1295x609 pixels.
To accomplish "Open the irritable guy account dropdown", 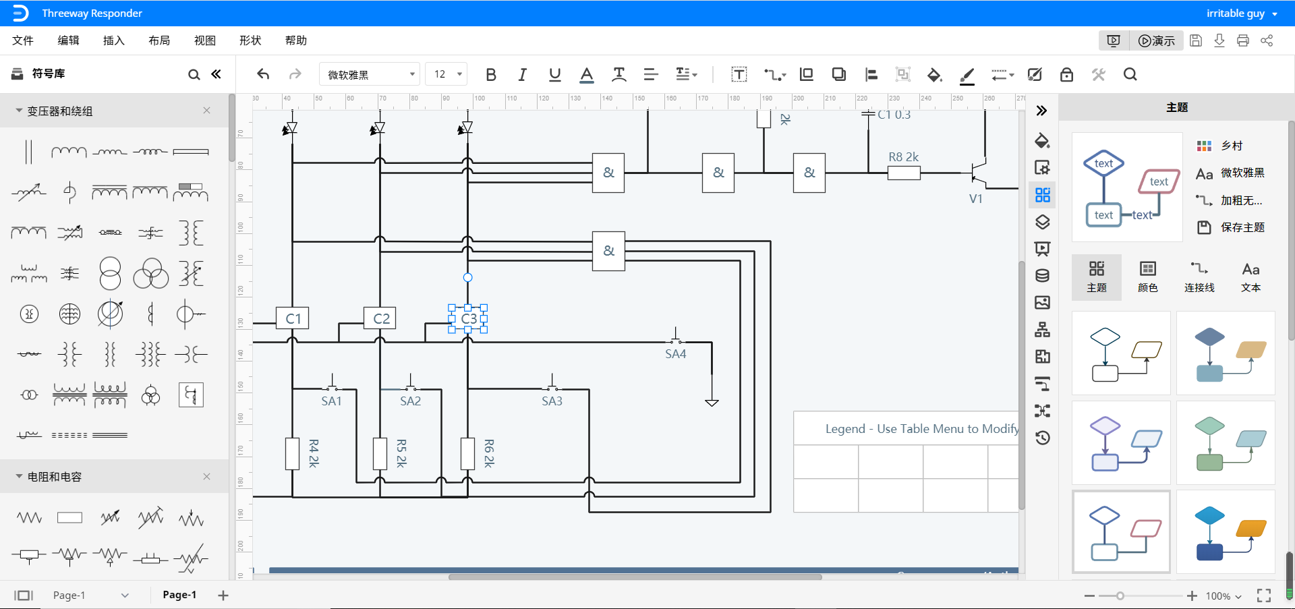I will click(x=1242, y=13).
